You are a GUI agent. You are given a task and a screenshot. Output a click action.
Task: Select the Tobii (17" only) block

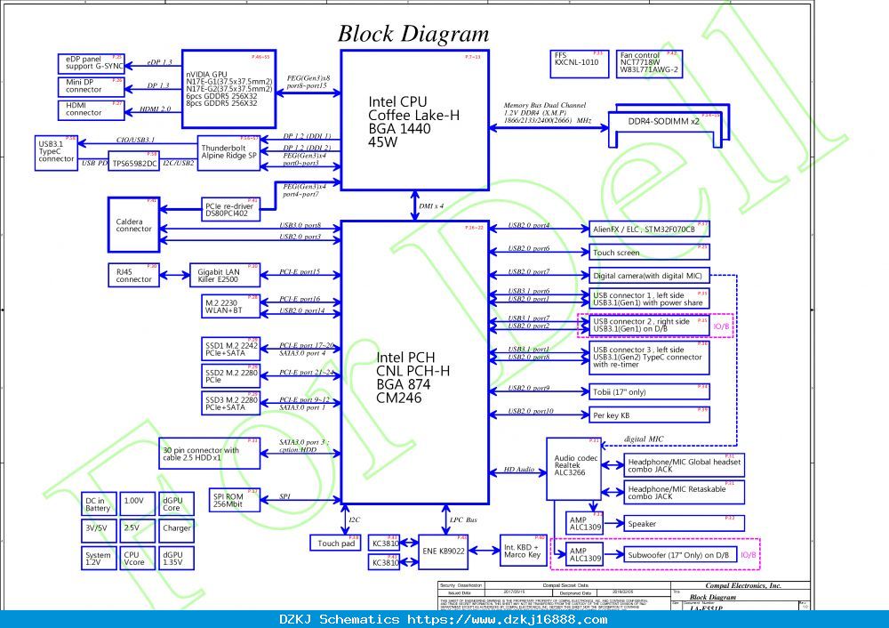(649, 391)
